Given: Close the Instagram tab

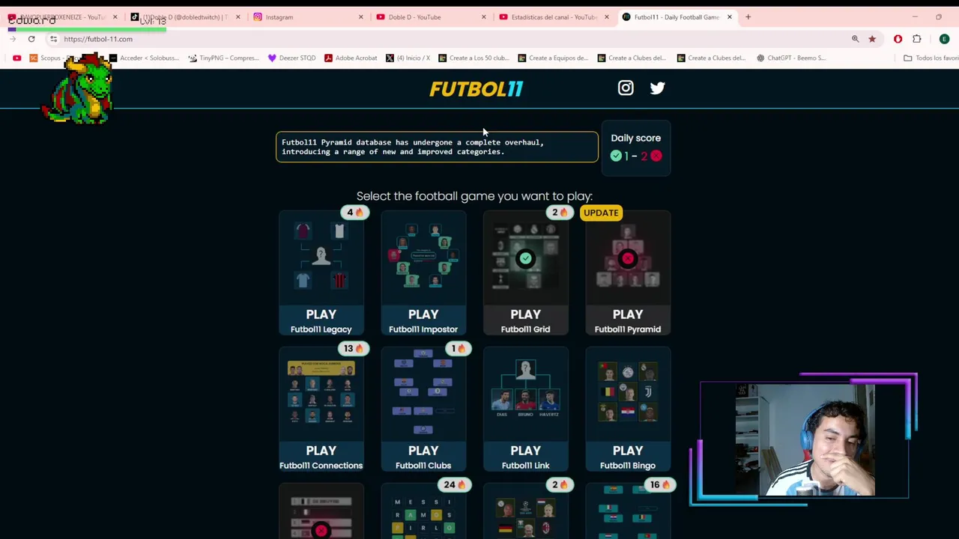Looking at the screenshot, I should coord(360,17).
